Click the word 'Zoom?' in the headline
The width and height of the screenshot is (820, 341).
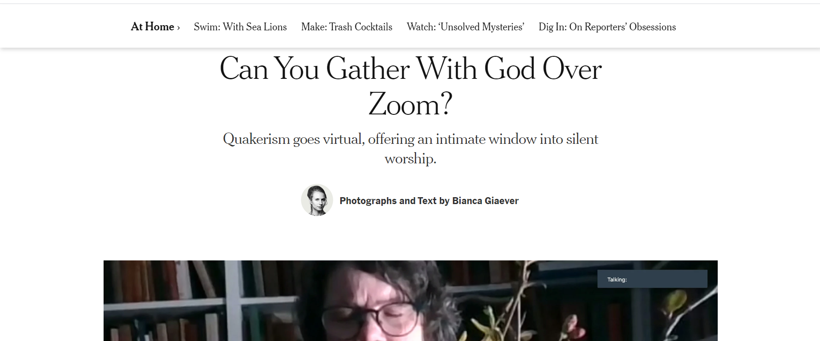click(410, 104)
